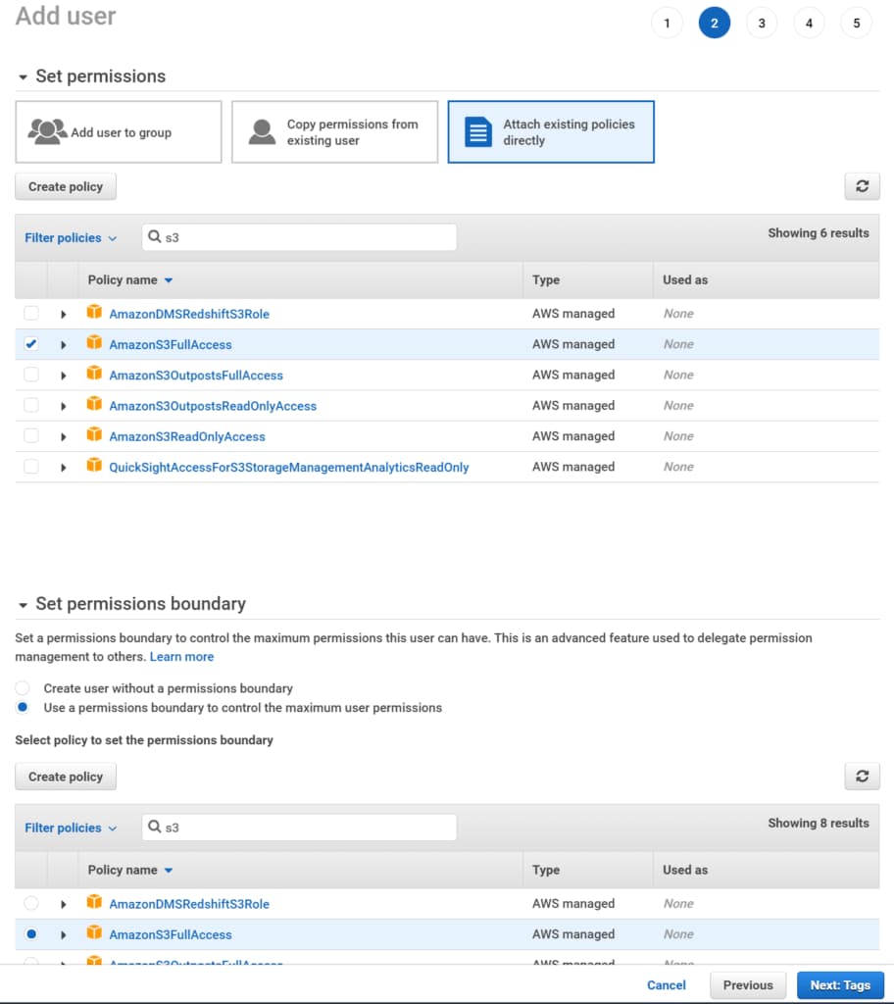Click the Previous button

[748, 984]
